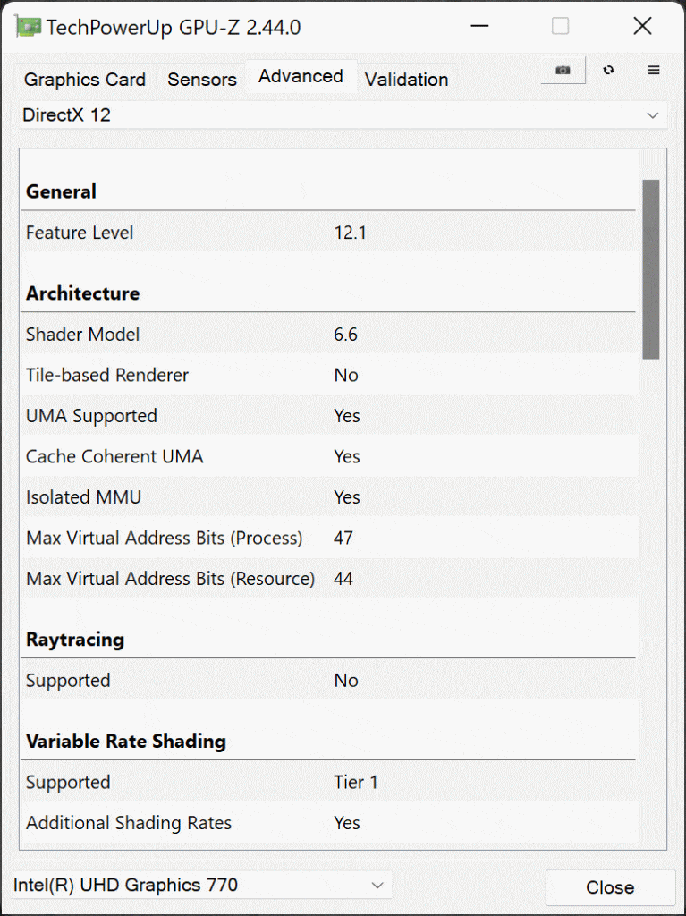The width and height of the screenshot is (686, 916).
Task: Click the refresh icon
Action: (x=609, y=70)
